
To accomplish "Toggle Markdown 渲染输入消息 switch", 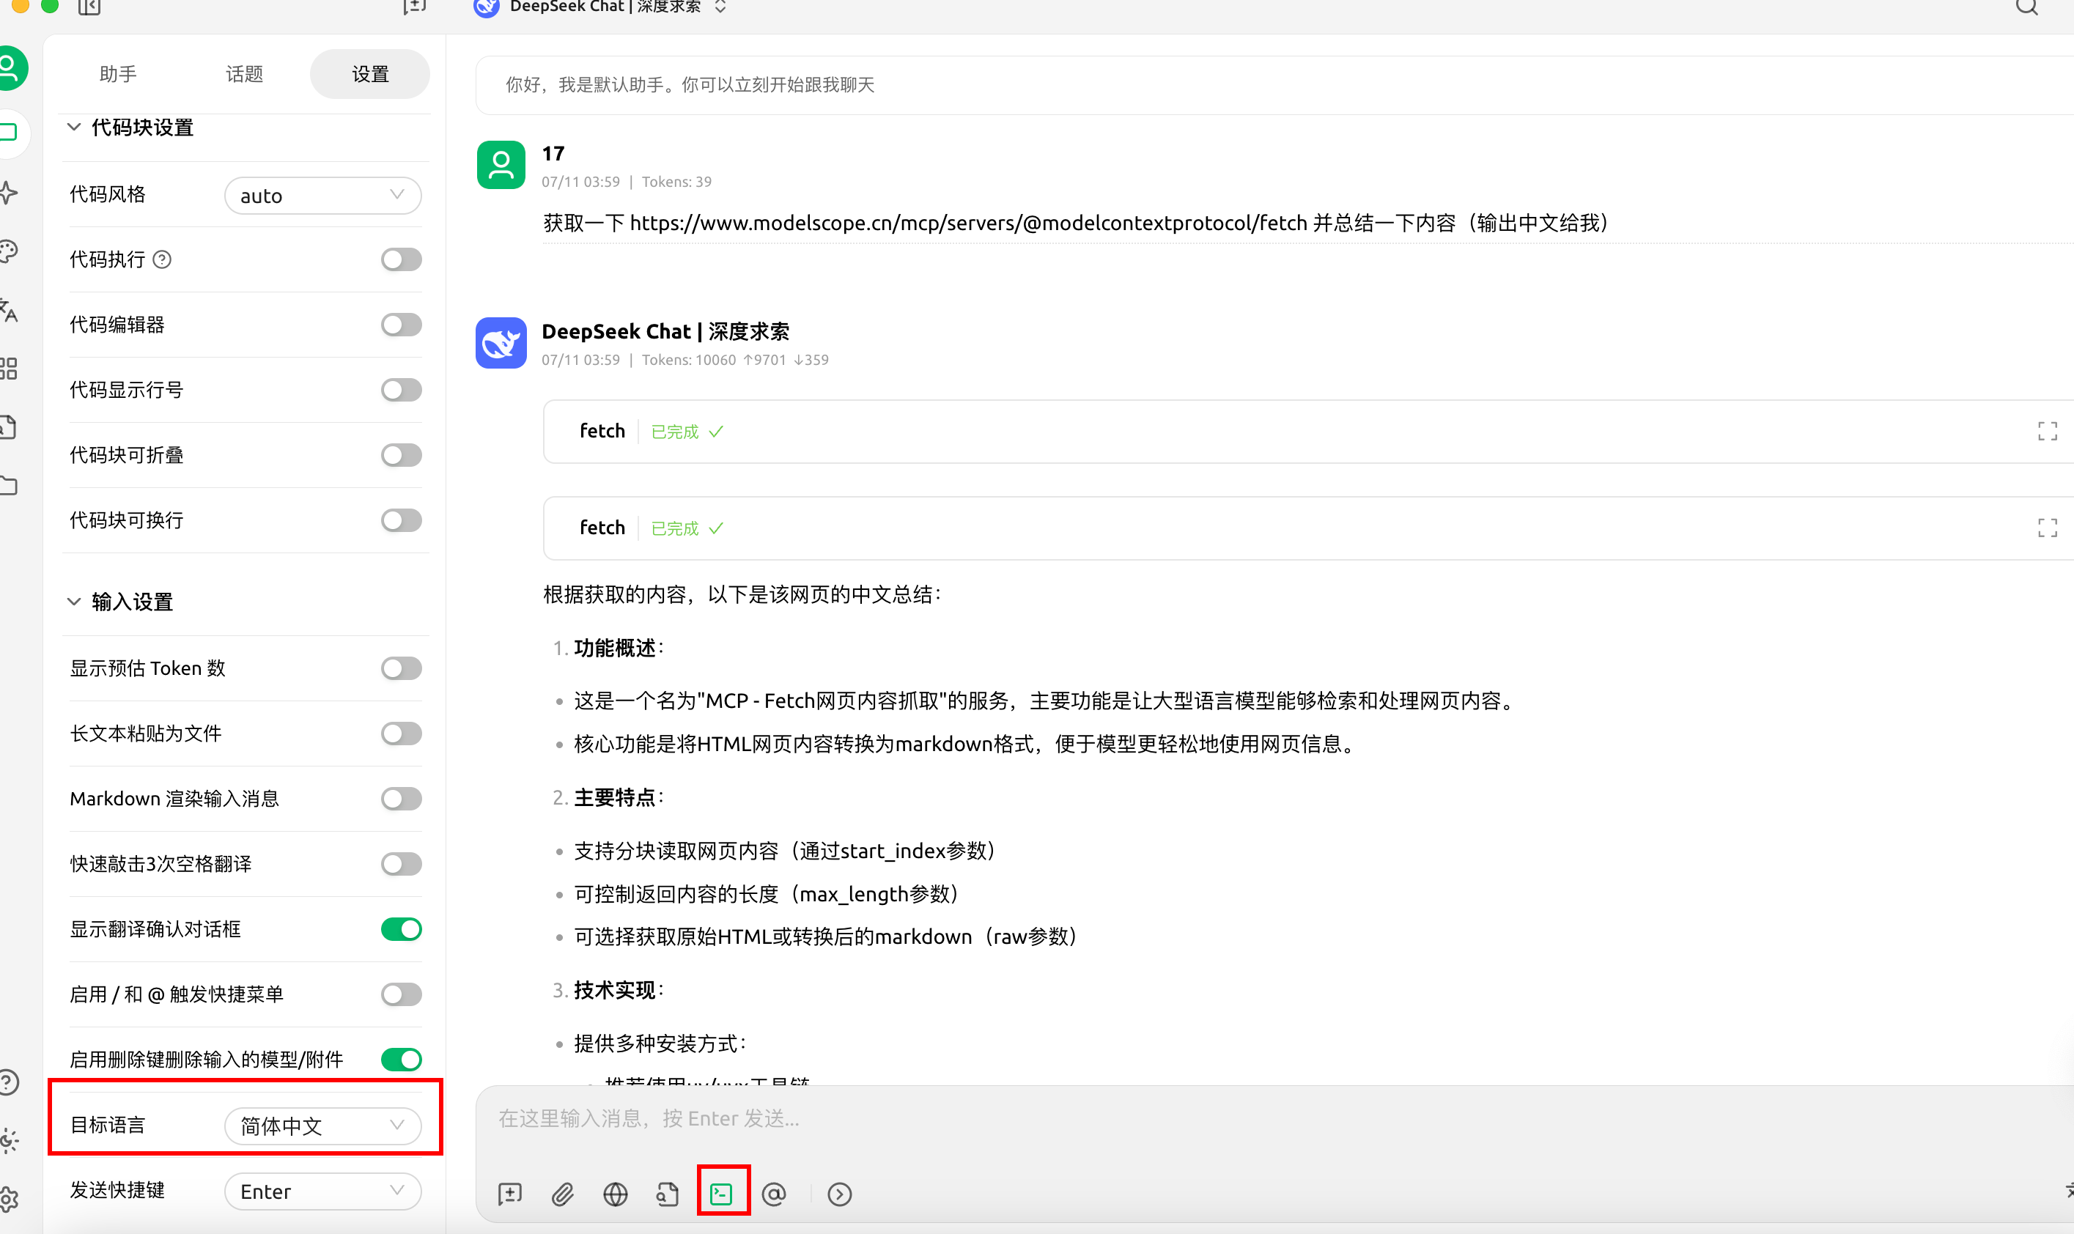I will click(401, 799).
